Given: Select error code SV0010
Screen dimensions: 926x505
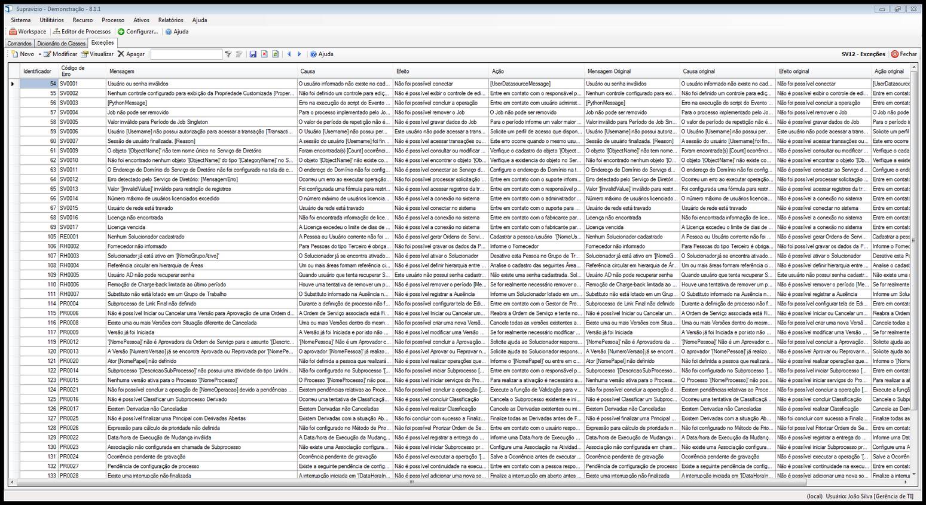Looking at the screenshot, I should [x=82, y=160].
